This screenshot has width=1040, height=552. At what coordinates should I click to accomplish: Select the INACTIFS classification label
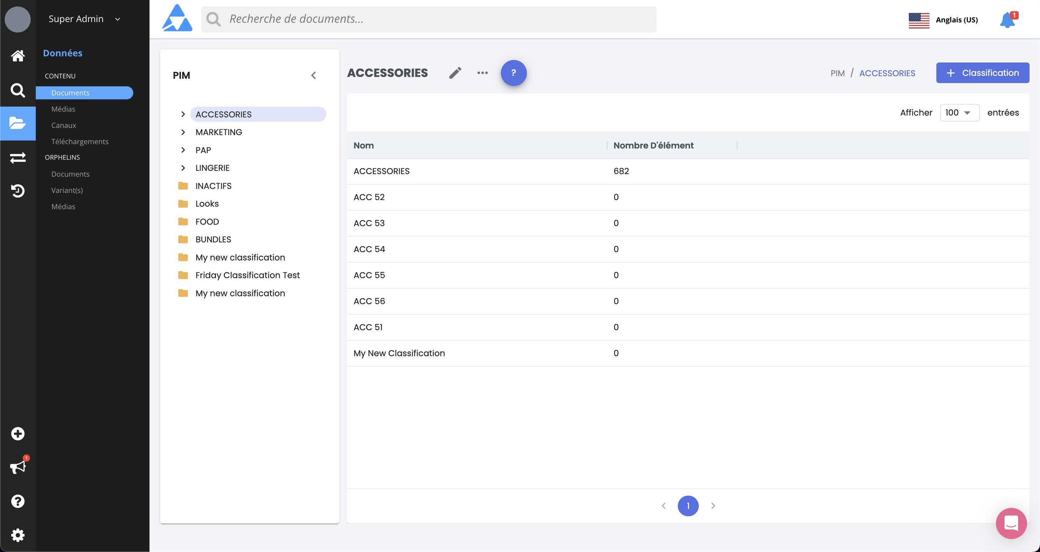[x=213, y=186]
